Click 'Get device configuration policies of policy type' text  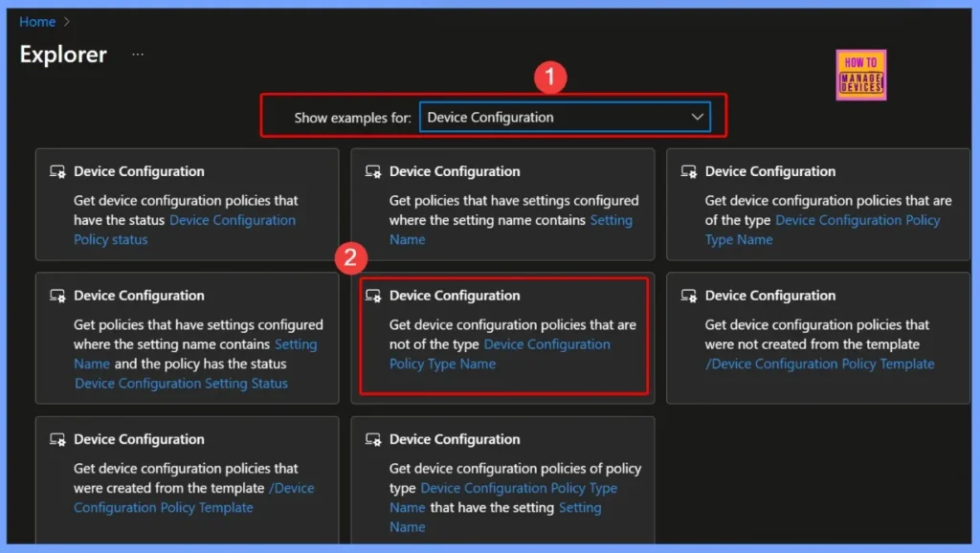[x=515, y=478]
